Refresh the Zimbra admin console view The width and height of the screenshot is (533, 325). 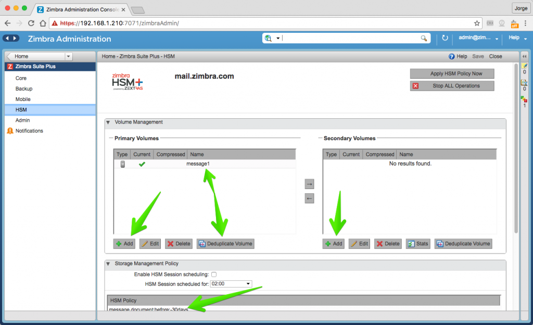tap(445, 37)
